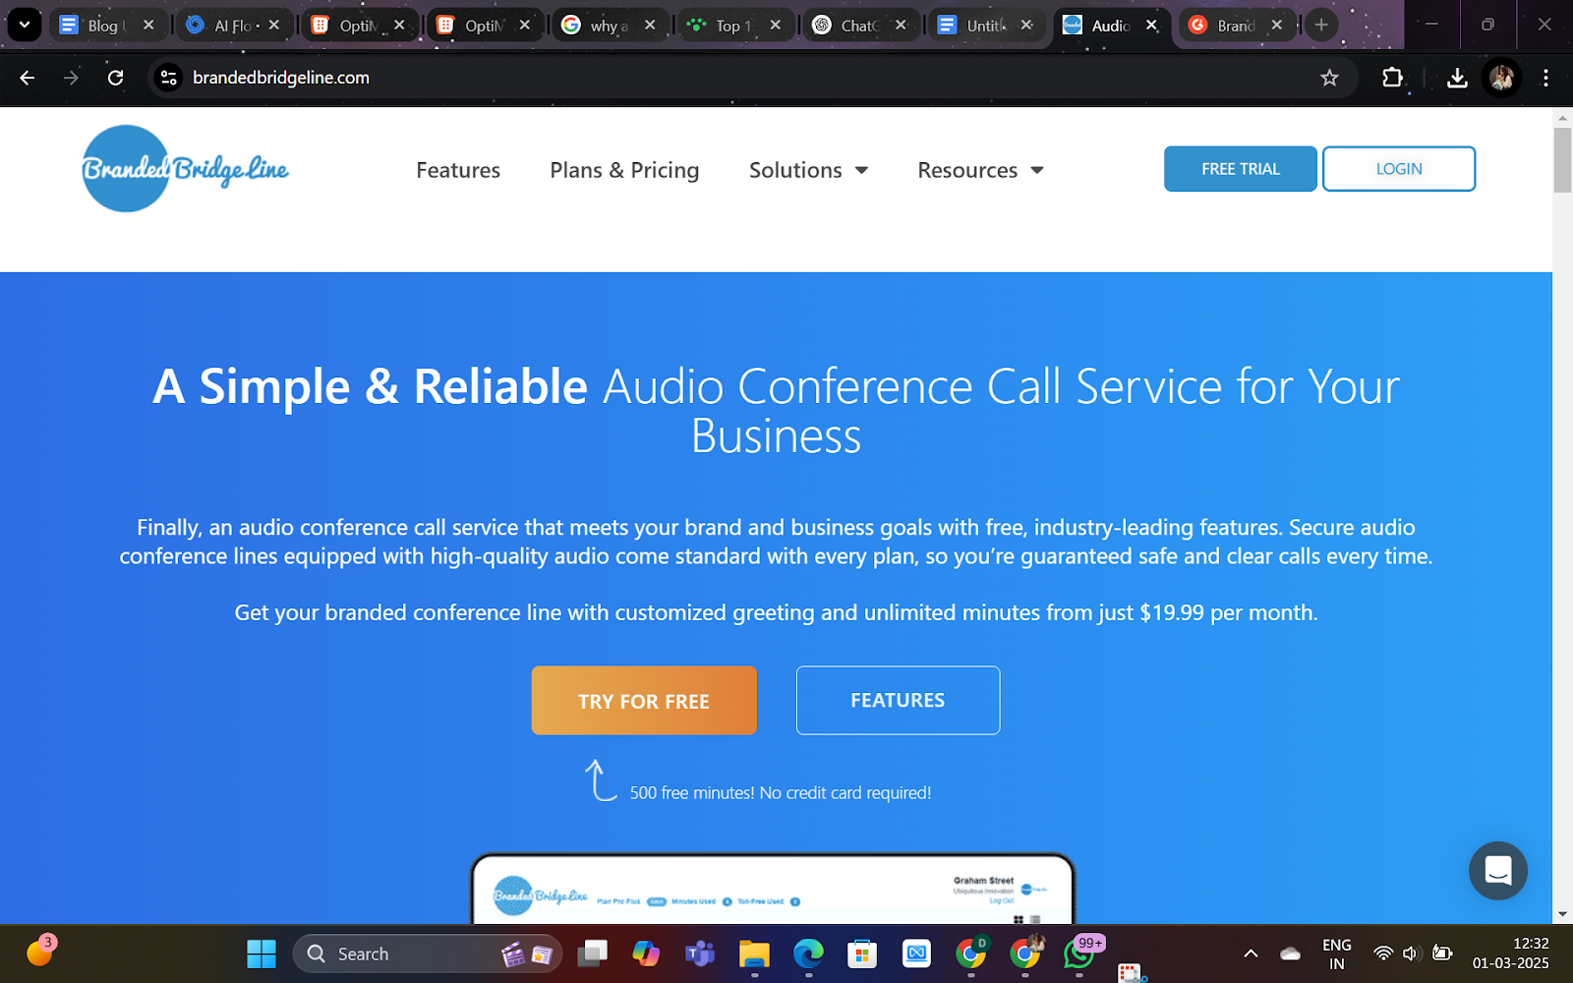Reload the page
The width and height of the screenshot is (1573, 983).
(x=115, y=78)
